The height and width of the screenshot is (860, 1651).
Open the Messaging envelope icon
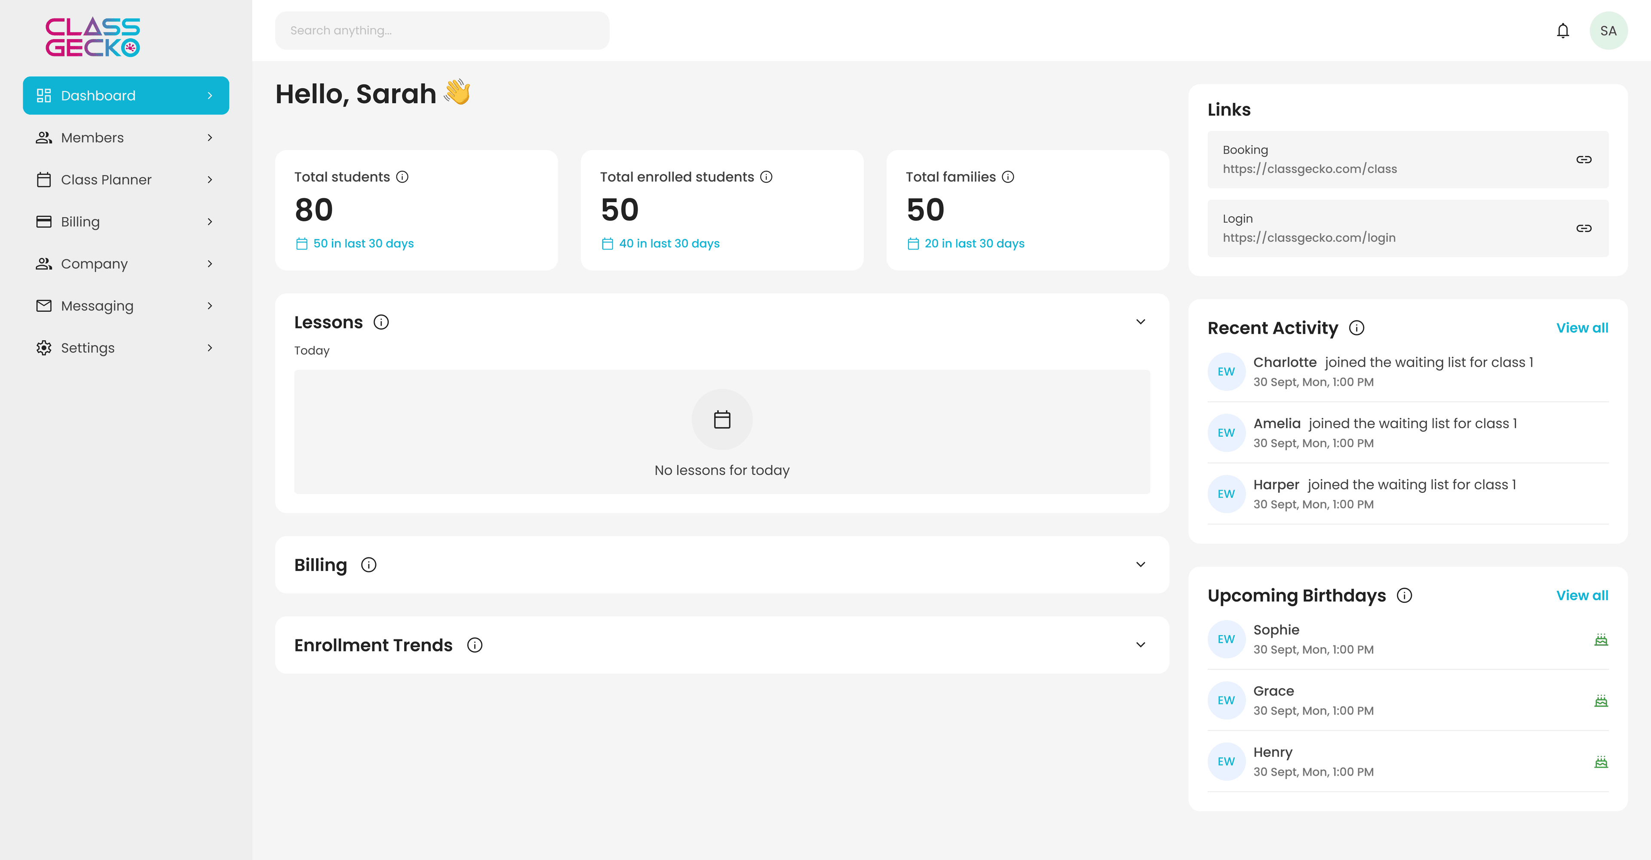tap(43, 306)
